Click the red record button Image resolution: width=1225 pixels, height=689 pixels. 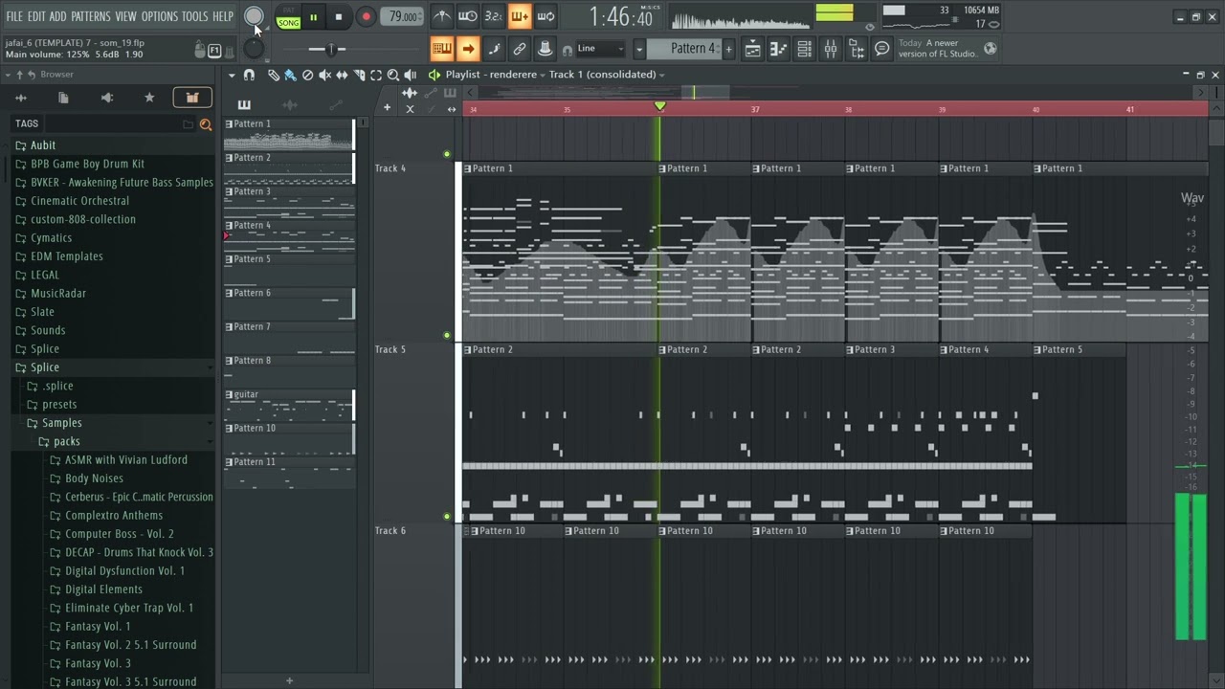[x=366, y=16]
